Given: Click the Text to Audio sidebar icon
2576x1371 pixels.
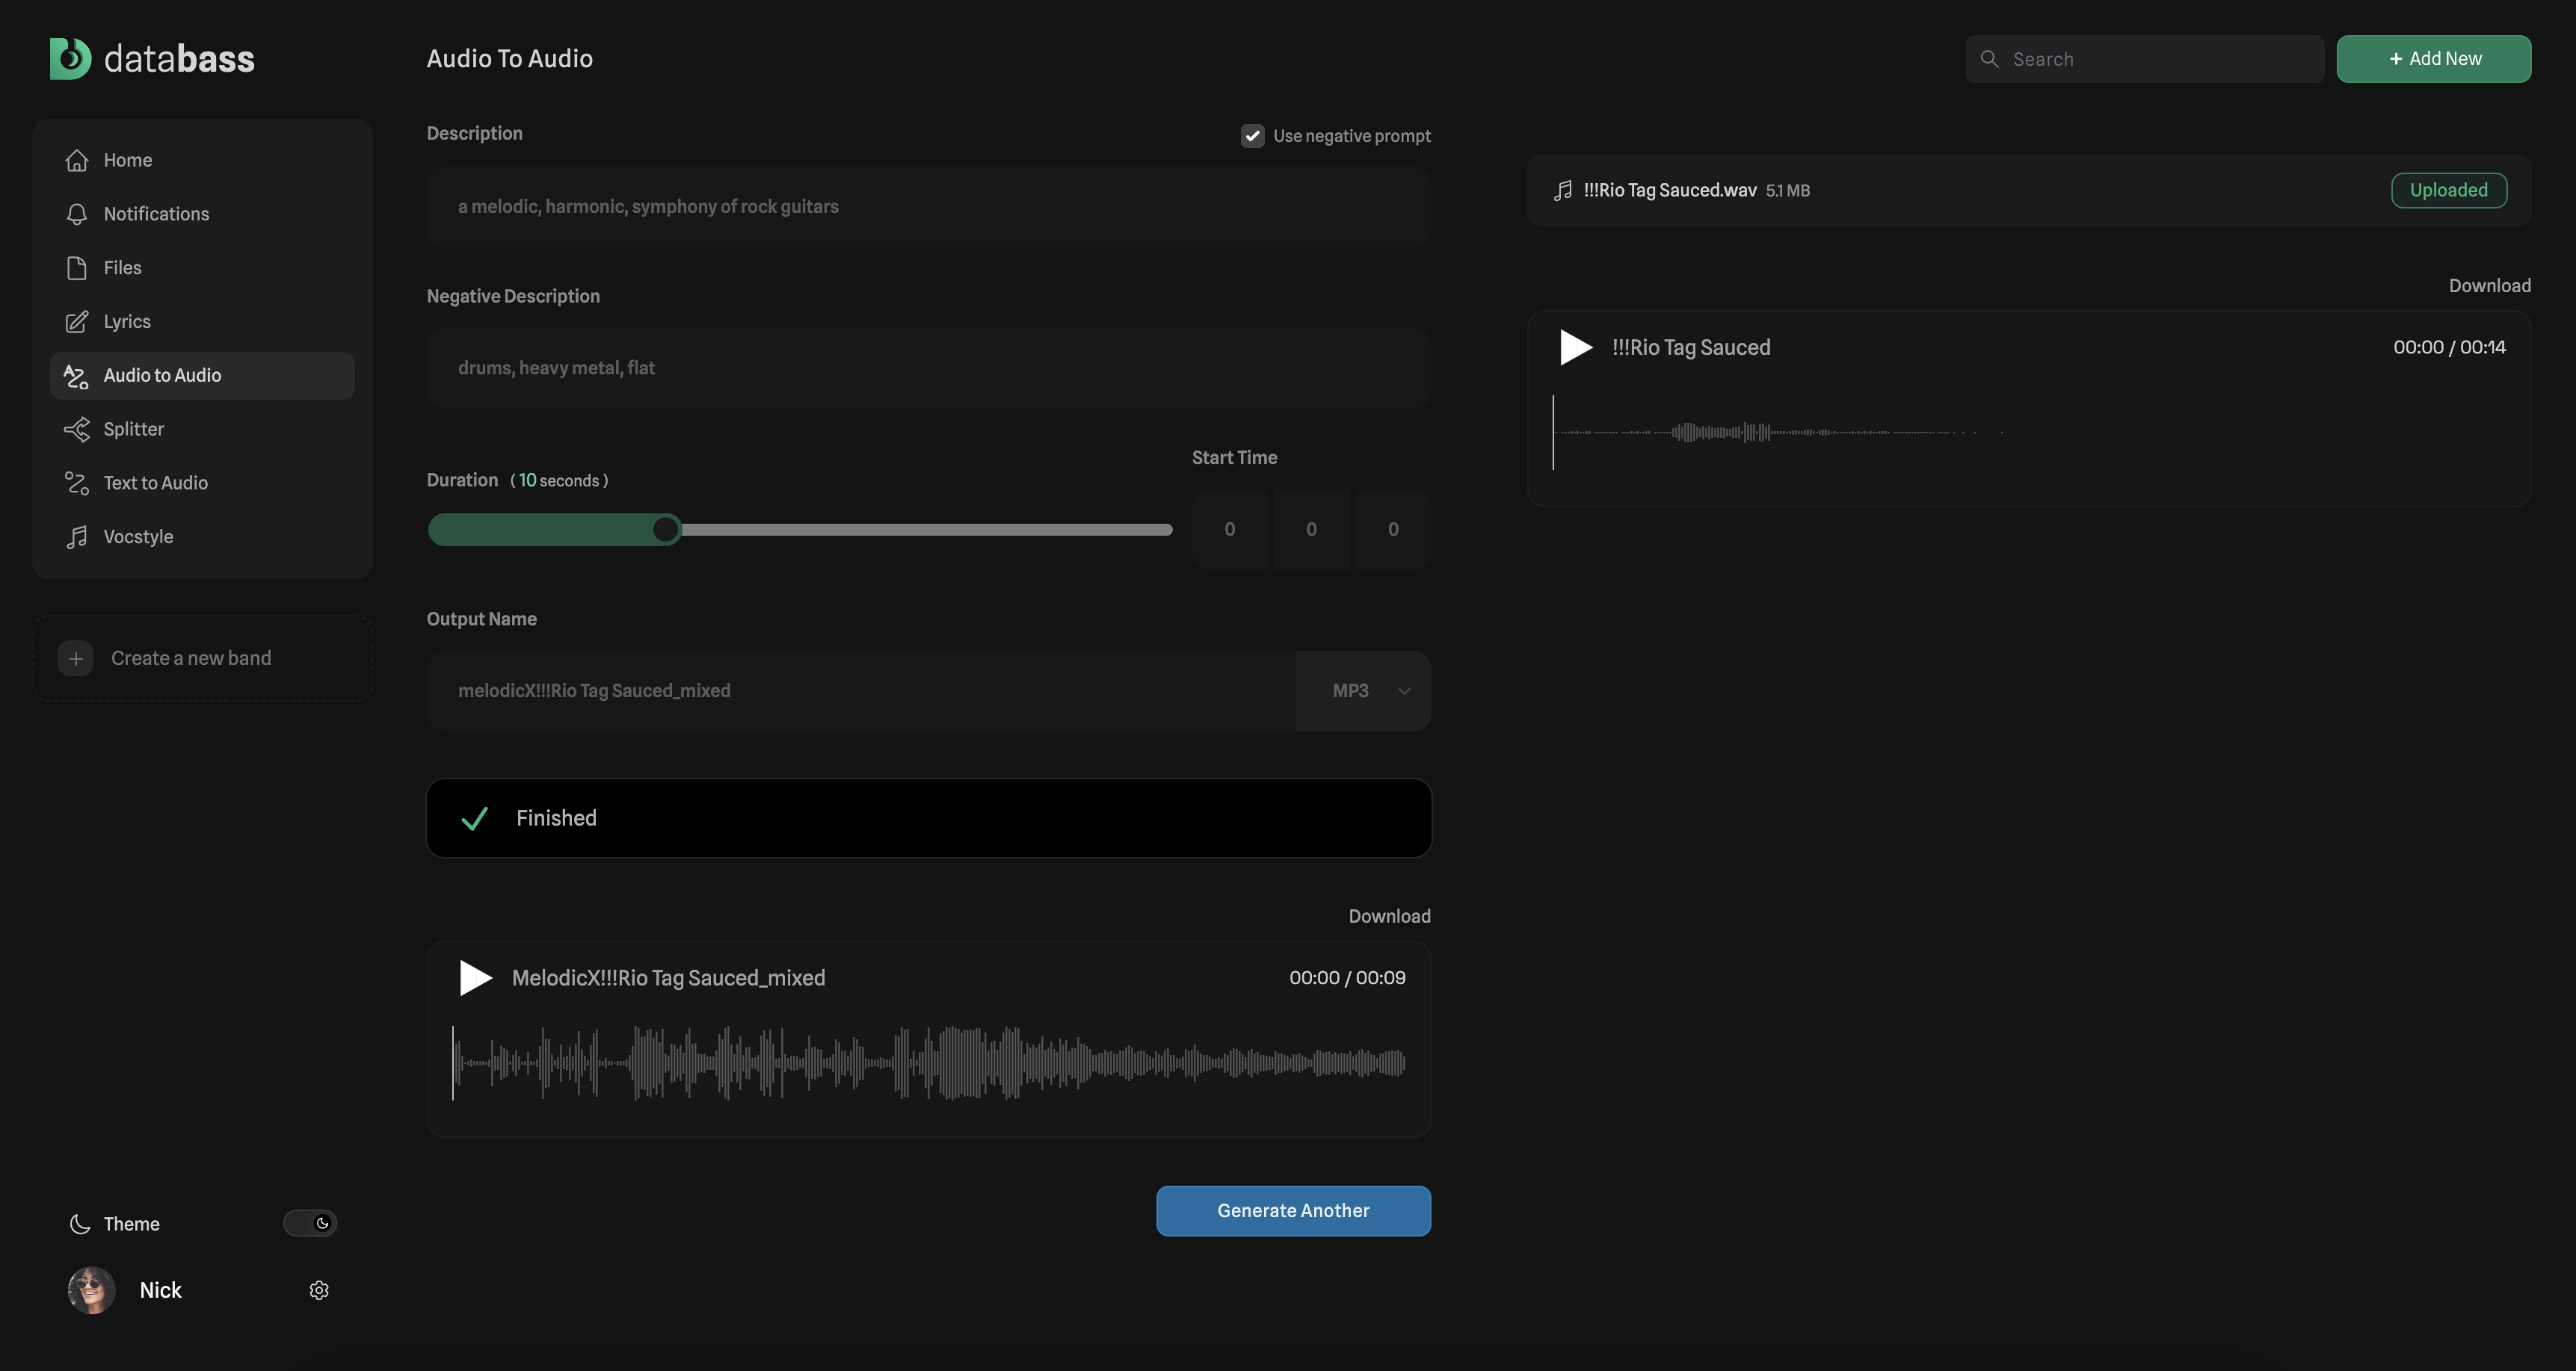Looking at the screenshot, I should (77, 483).
